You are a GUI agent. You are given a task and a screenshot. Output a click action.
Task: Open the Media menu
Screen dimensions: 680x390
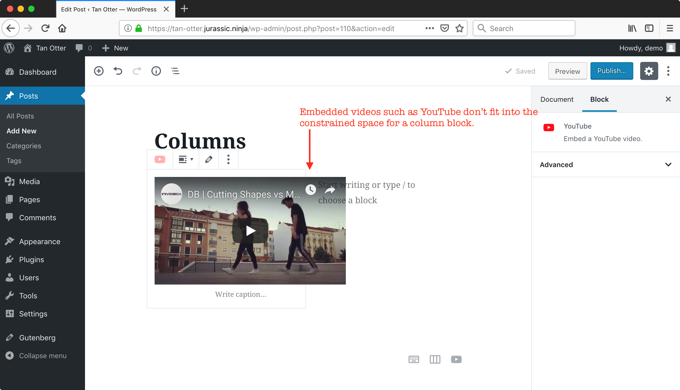(42, 181)
